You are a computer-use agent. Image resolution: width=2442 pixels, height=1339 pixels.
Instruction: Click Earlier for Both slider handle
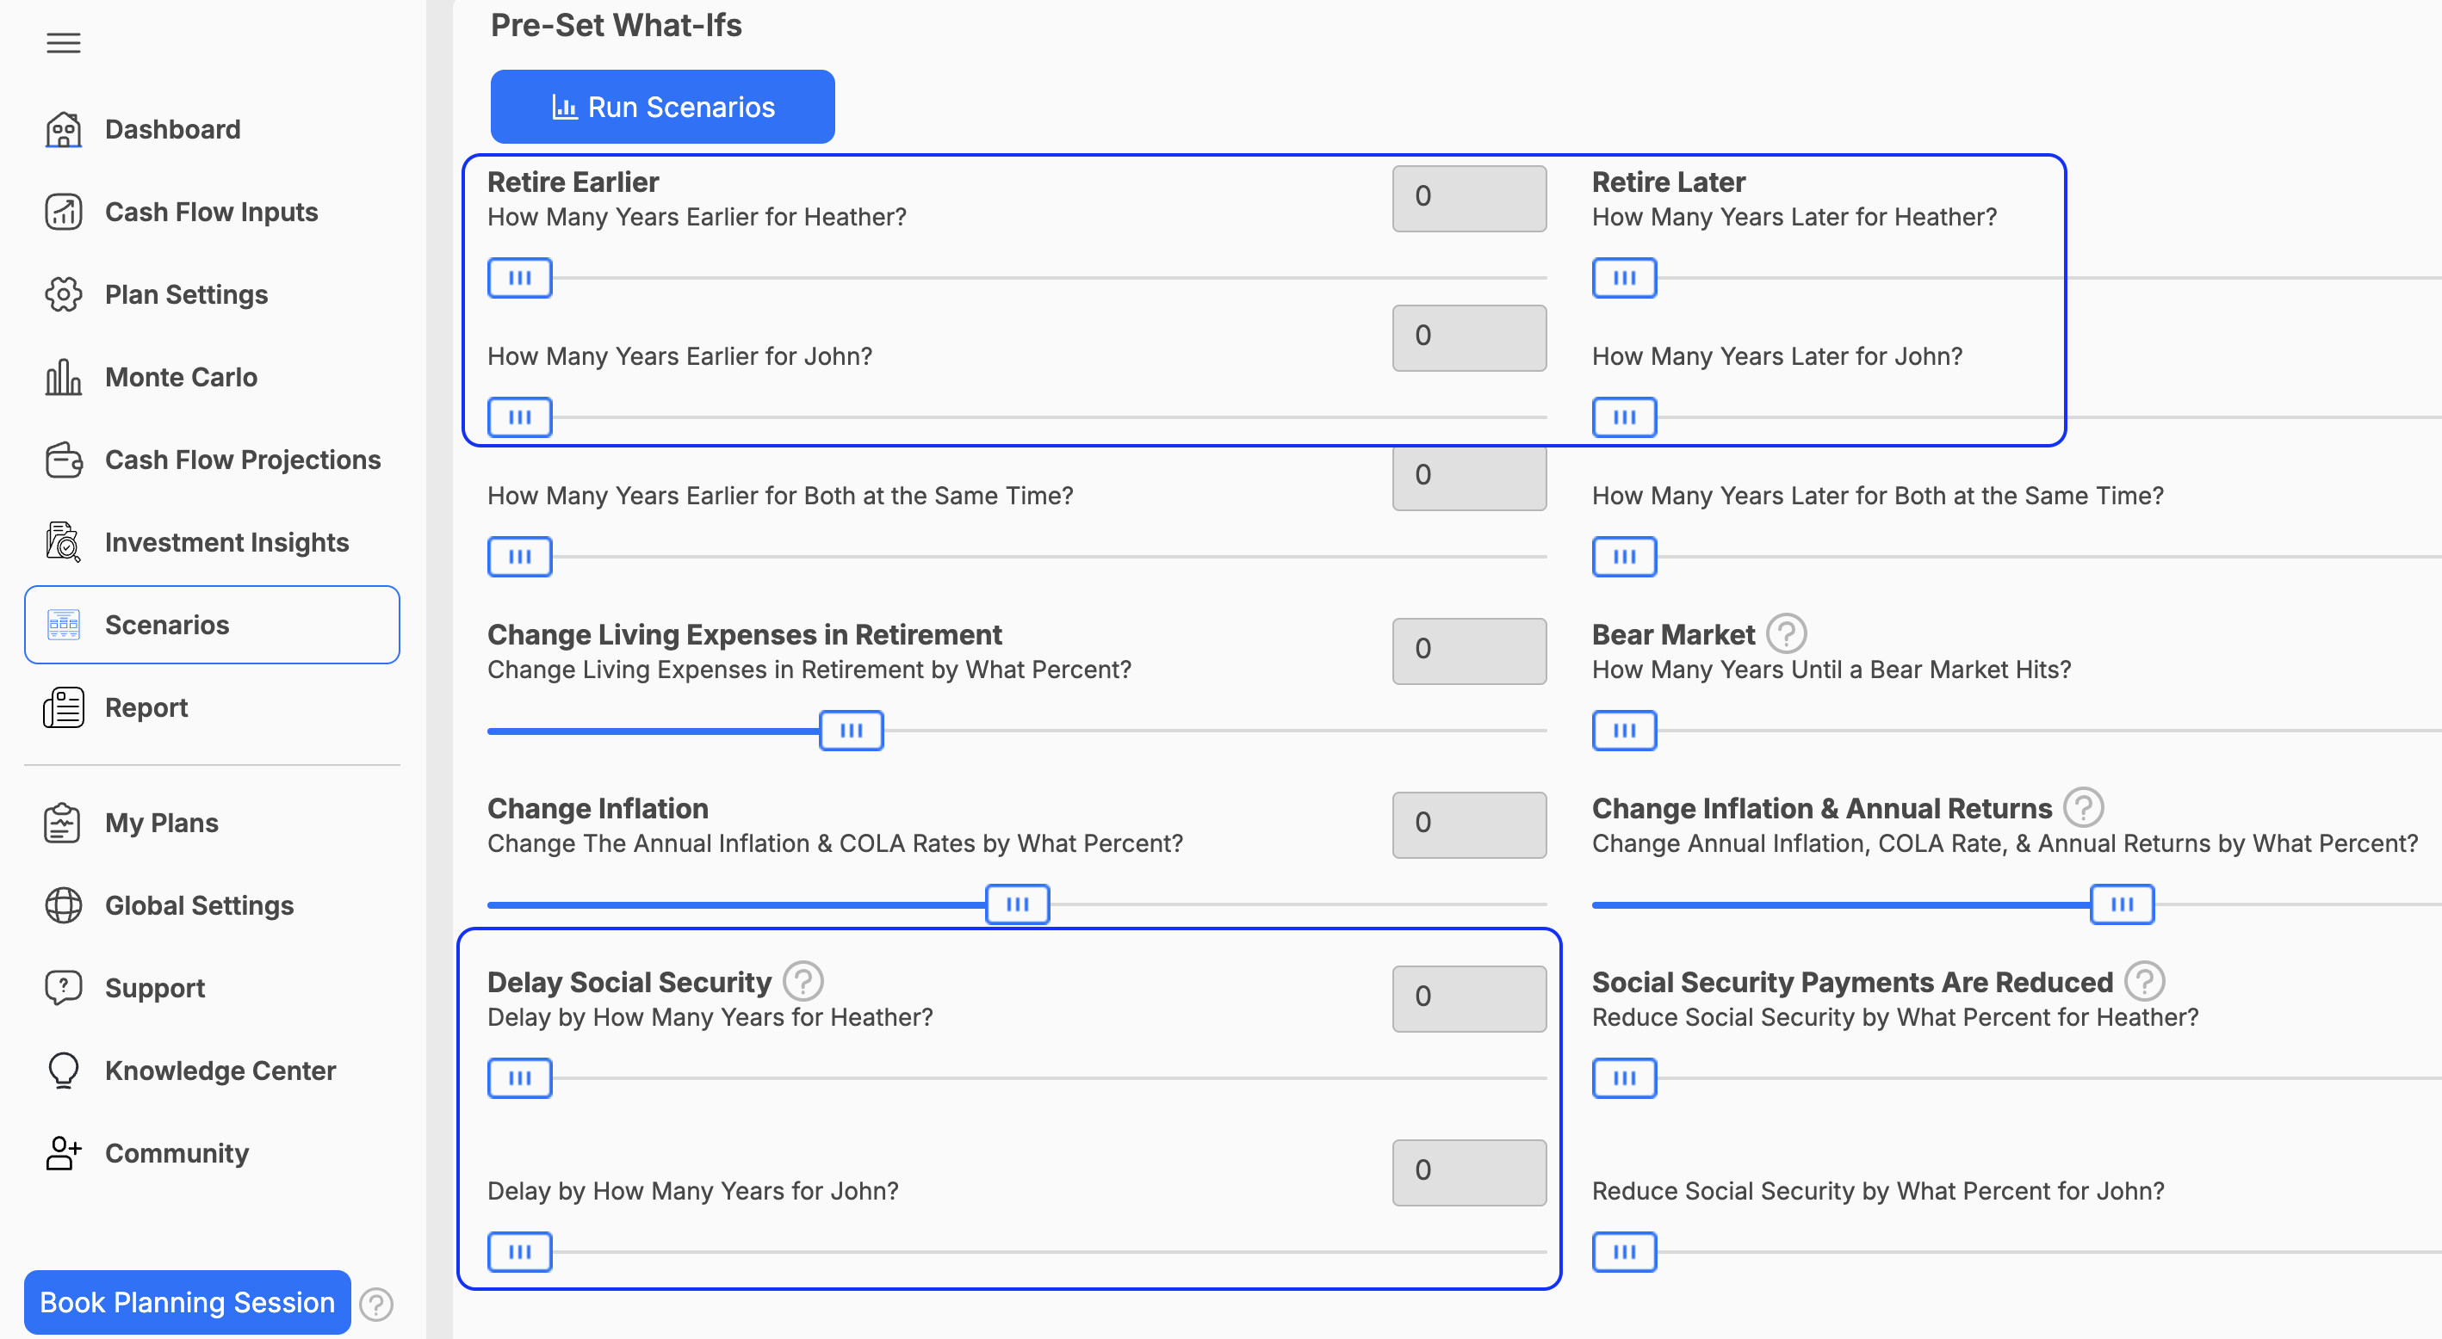[519, 556]
